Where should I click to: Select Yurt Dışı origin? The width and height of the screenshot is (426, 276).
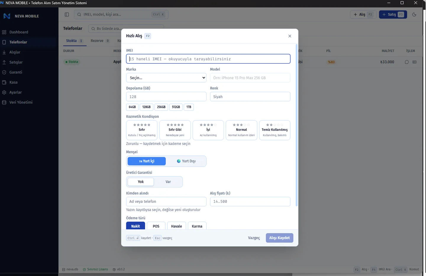coord(186,161)
